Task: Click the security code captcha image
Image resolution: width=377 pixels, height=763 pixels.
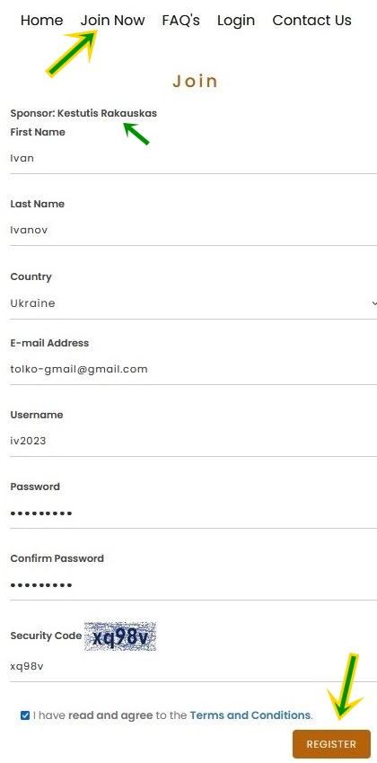Action: 120,636
